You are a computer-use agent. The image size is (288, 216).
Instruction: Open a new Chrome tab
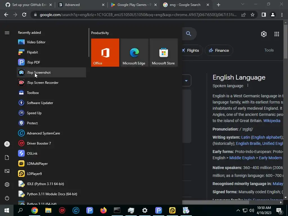click(x=218, y=5)
